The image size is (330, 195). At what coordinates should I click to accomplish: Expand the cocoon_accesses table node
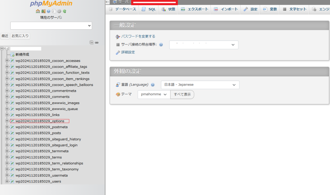(x=7, y=61)
